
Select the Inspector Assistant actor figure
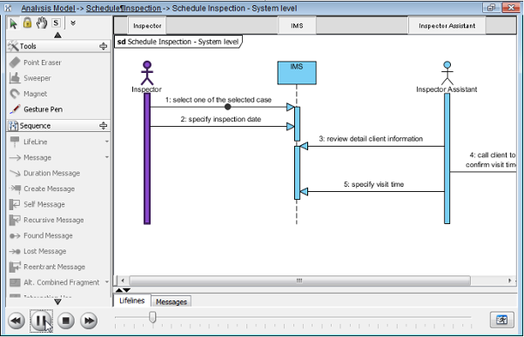click(447, 73)
